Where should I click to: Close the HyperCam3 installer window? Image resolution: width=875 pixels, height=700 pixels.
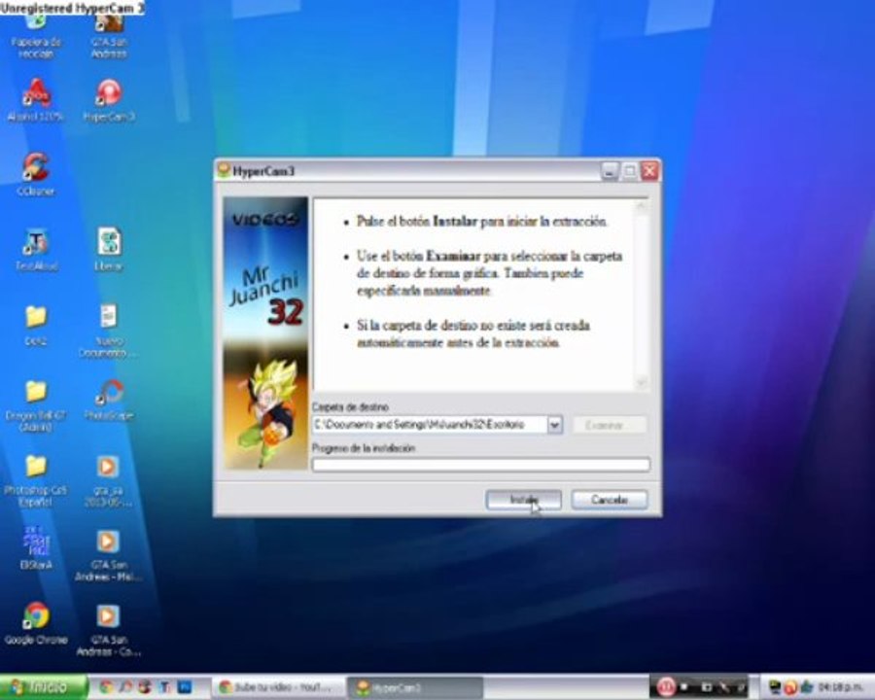point(649,171)
